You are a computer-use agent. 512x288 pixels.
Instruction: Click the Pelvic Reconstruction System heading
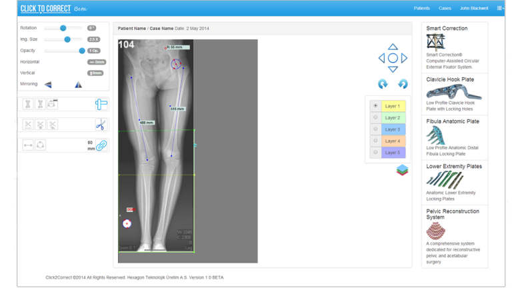pyautogui.click(x=453, y=214)
